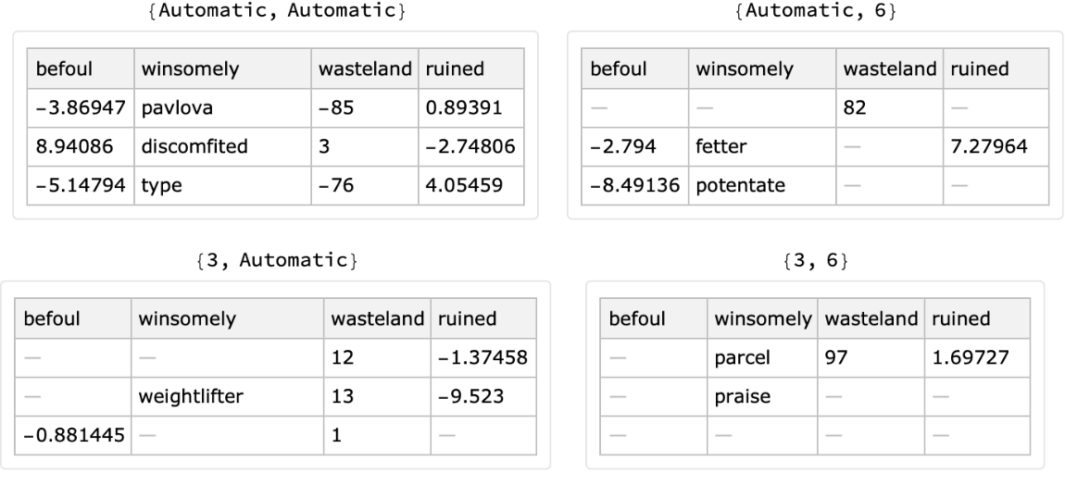
Task: Select the 'discomfited' cell
Action: (180, 145)
